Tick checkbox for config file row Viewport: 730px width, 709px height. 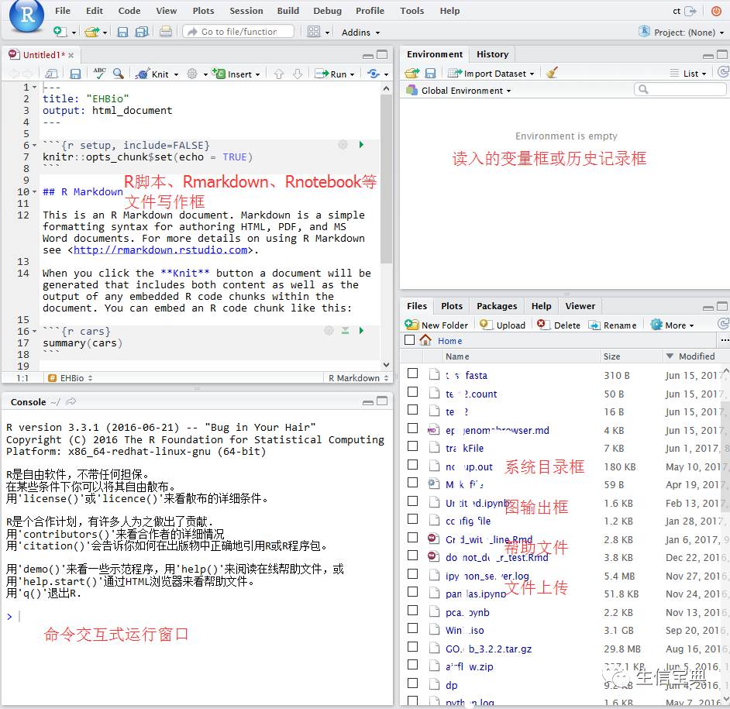pos(412,518)
